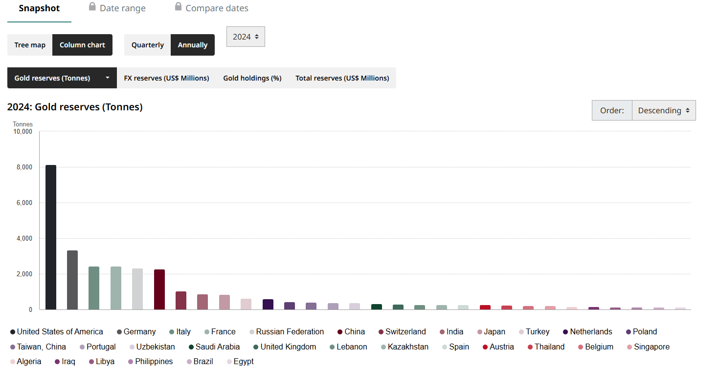
Task: Expand the Gold reserves (Tonnes) dropdown arrow
Action: point(108,78)
